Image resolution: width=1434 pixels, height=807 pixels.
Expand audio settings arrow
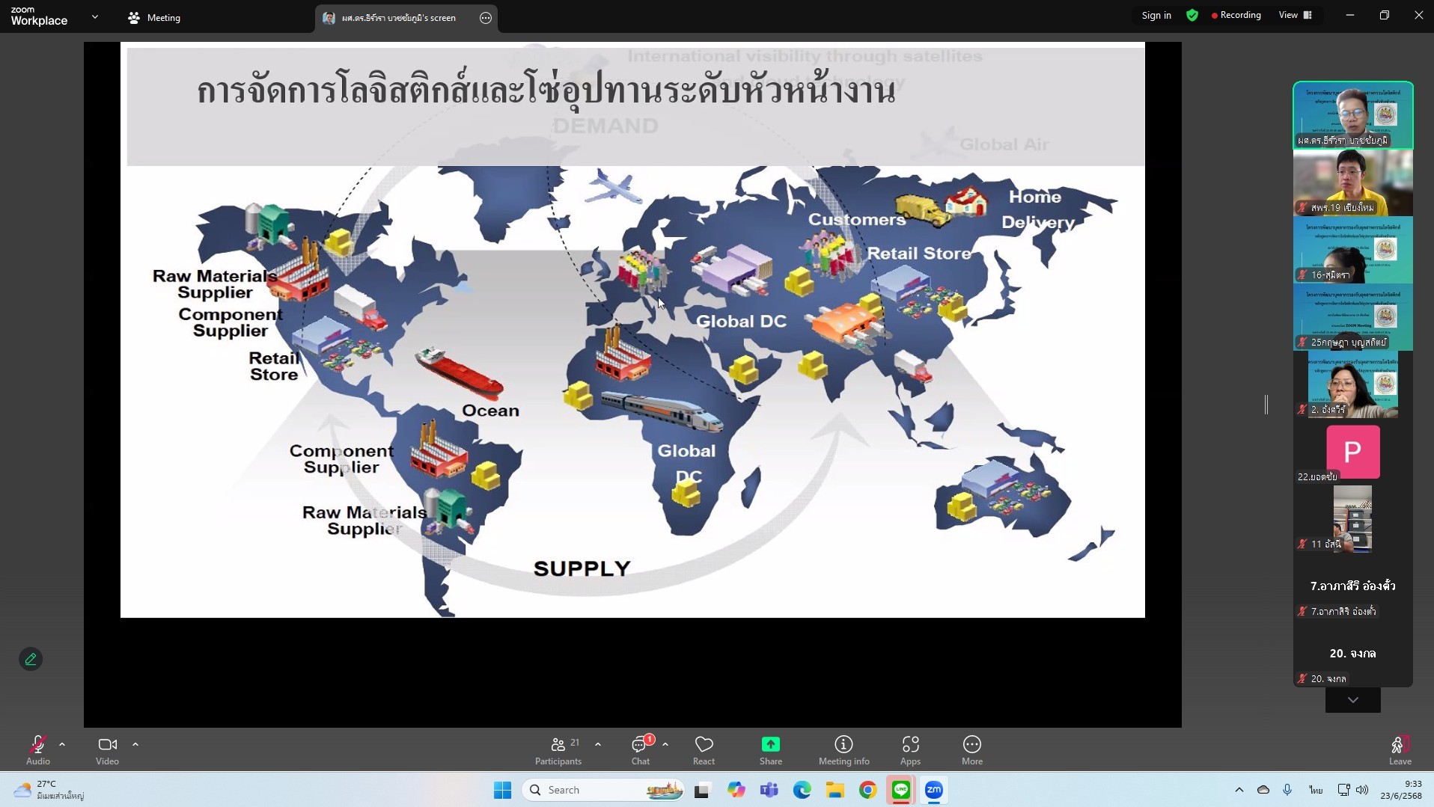tap(62, 744)
